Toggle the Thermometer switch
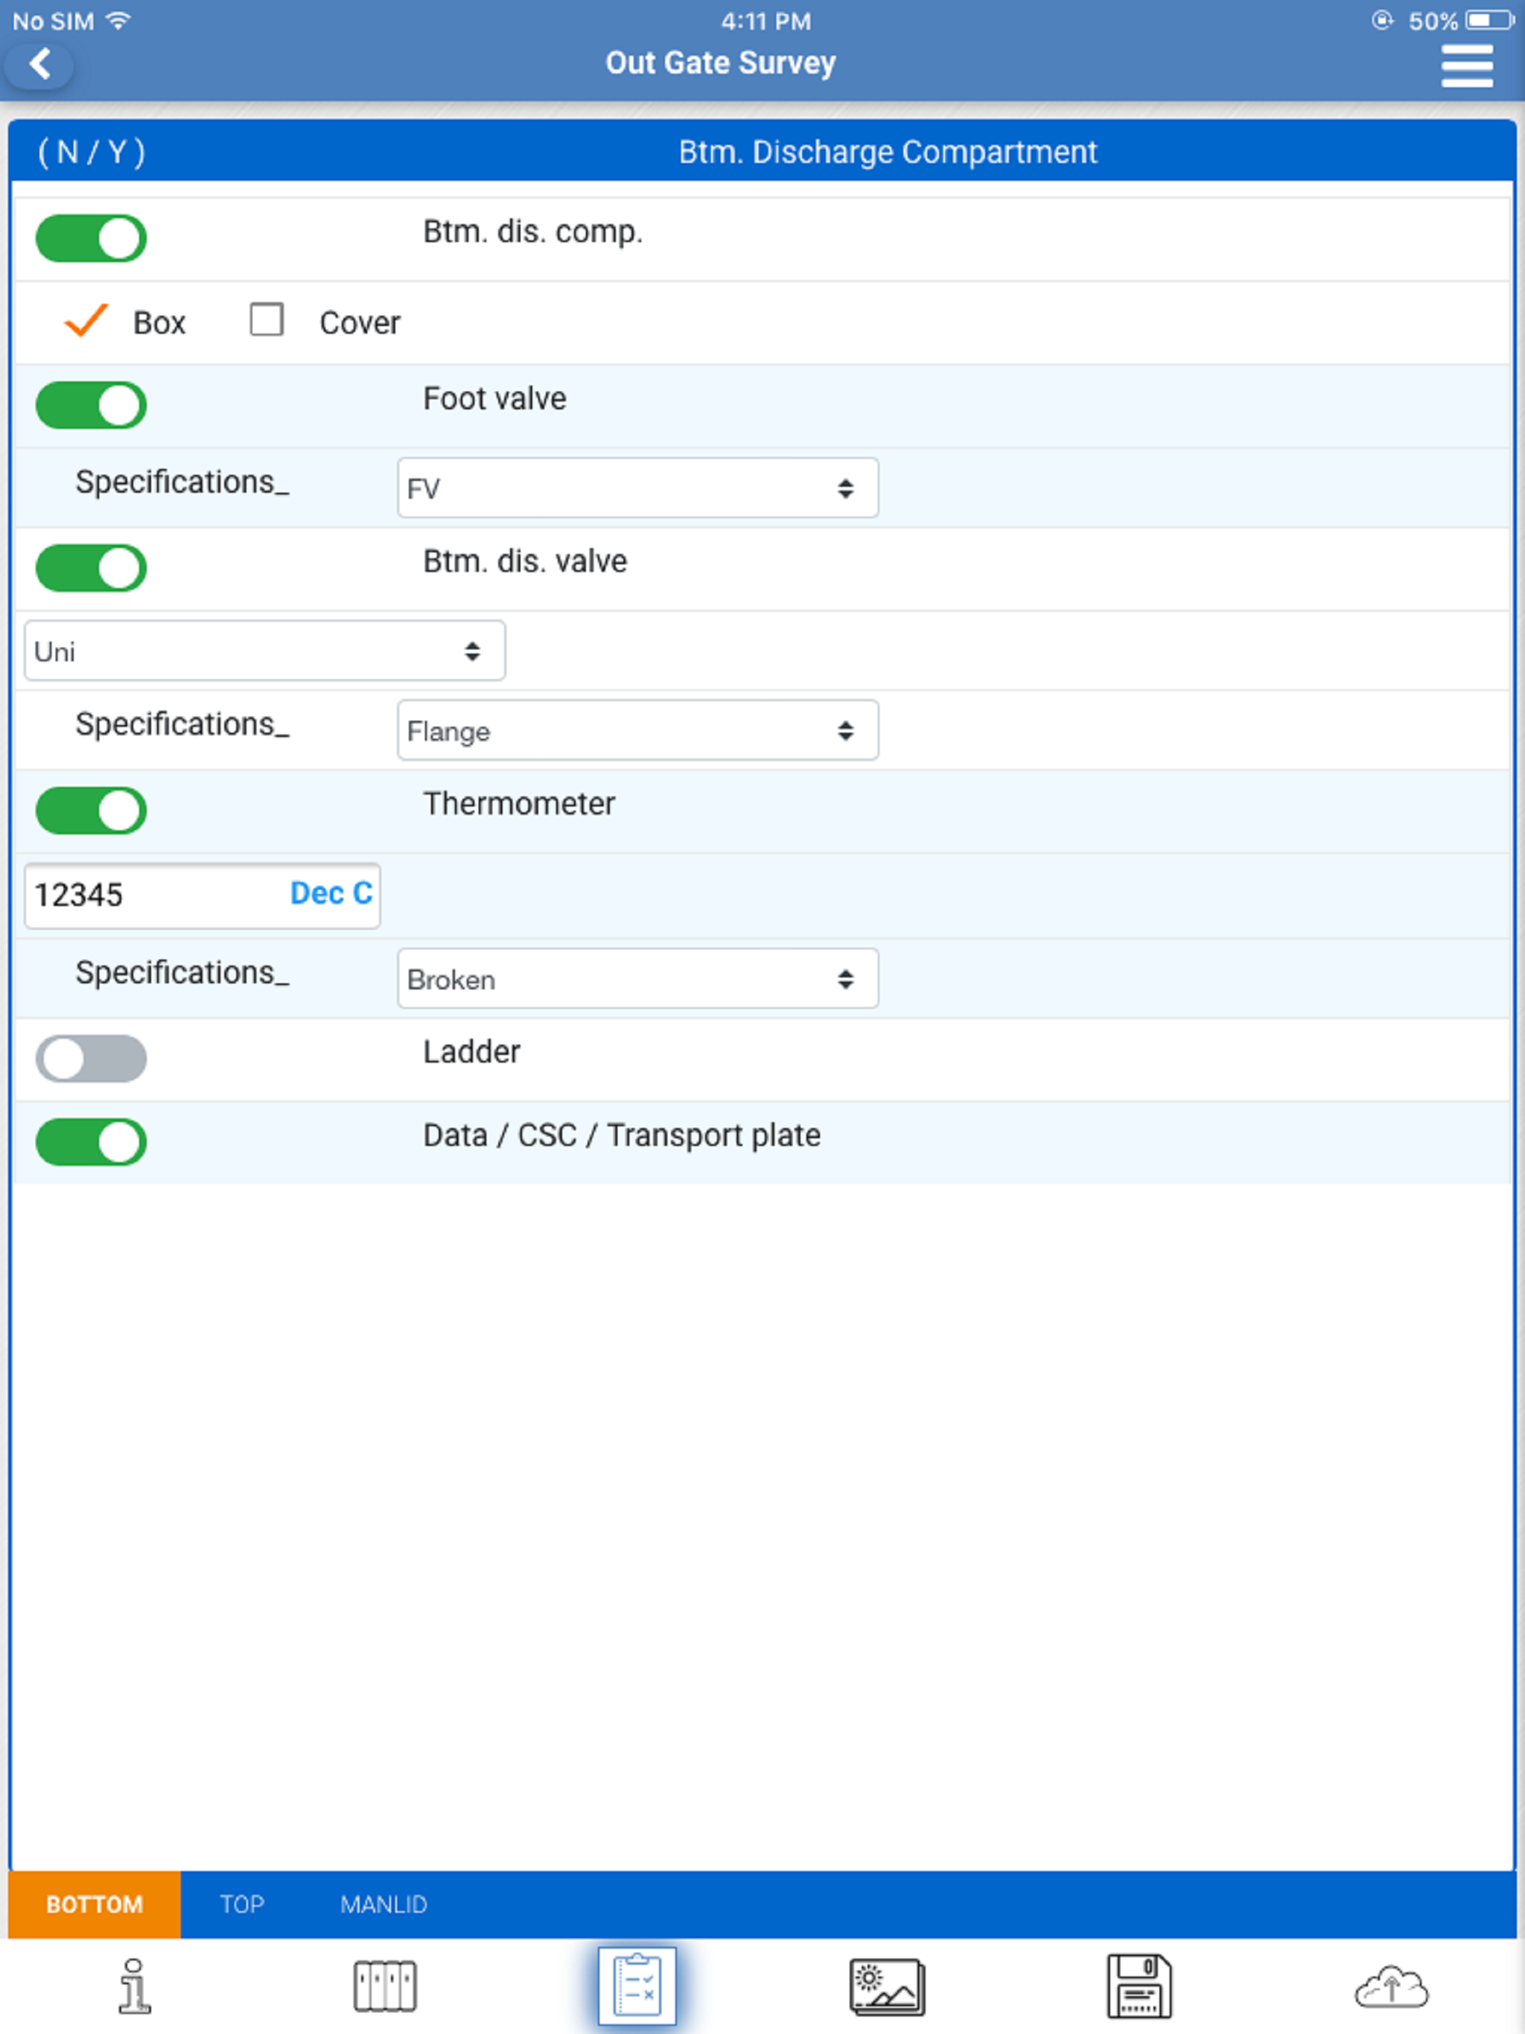 pyautogui.click(x=91, y=811)
